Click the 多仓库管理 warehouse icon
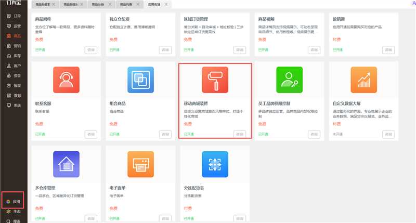This screenshot has width=416, height=223. 66,164
